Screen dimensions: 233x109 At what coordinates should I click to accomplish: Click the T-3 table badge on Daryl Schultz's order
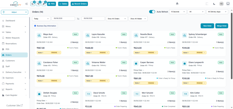[x=89, y=94]
